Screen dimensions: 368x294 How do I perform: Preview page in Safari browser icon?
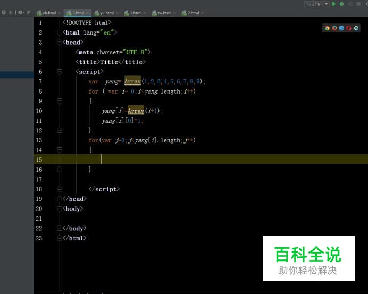coord(341,28)
